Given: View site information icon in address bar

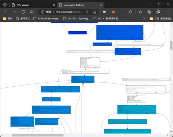Looking at the screenshot, I should click(43, 12).
